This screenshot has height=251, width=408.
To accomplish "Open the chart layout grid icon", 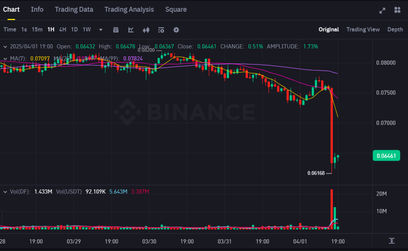I will click(397, 10).
